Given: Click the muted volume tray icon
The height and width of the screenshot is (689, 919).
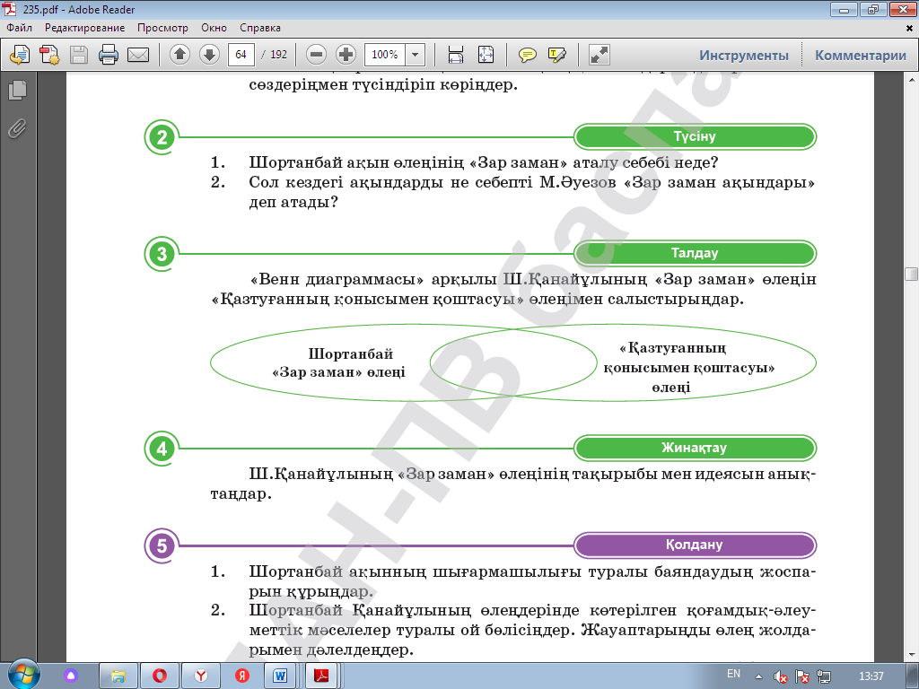Looking at the screenshot, I should (x=780, y=676).
